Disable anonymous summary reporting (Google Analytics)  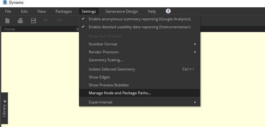(139, 19)
